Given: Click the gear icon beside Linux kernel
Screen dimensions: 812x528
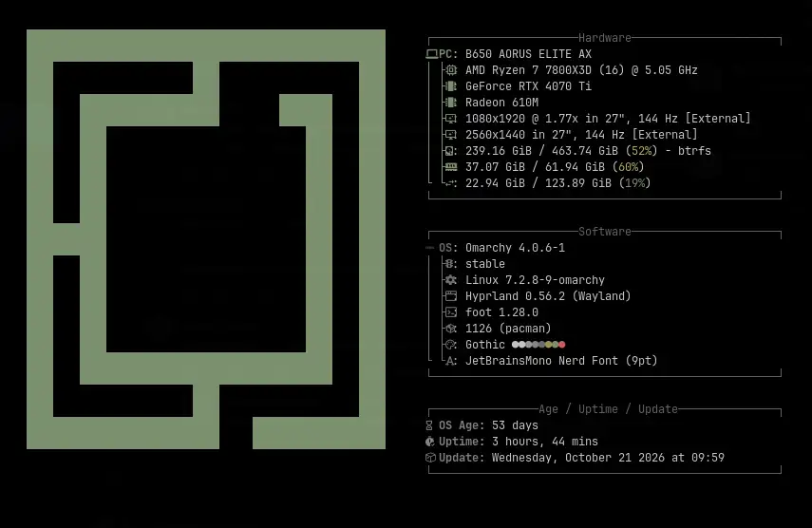Looking at the screenshot, I should point(451,280).
